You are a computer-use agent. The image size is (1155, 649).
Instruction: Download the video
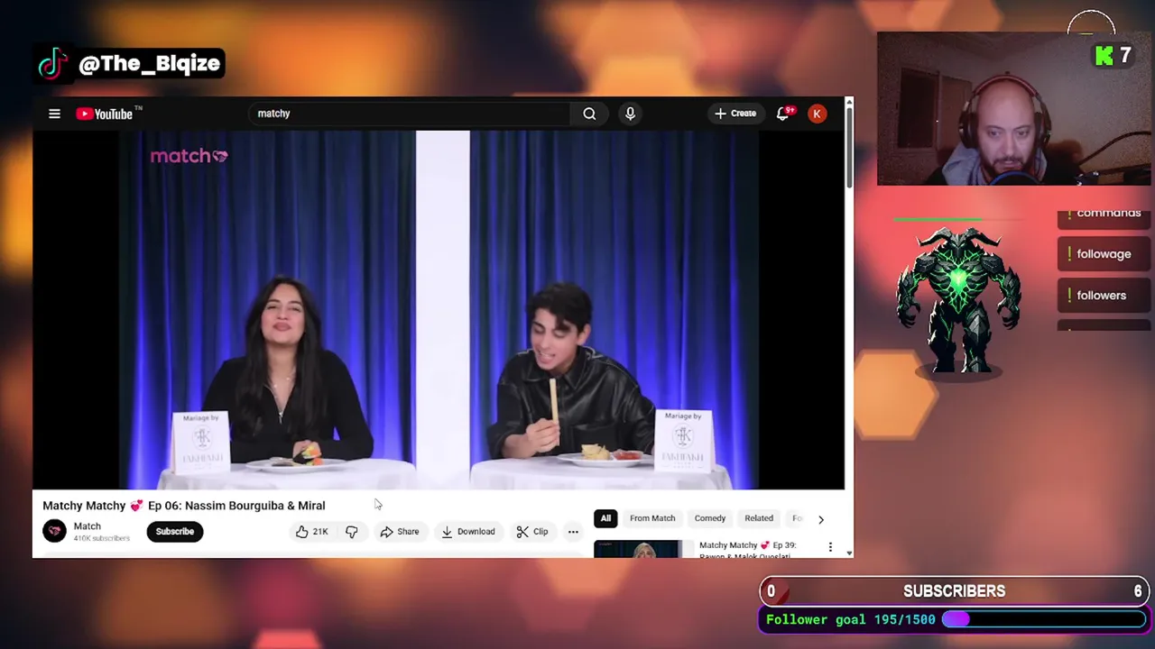pos(467,532)
